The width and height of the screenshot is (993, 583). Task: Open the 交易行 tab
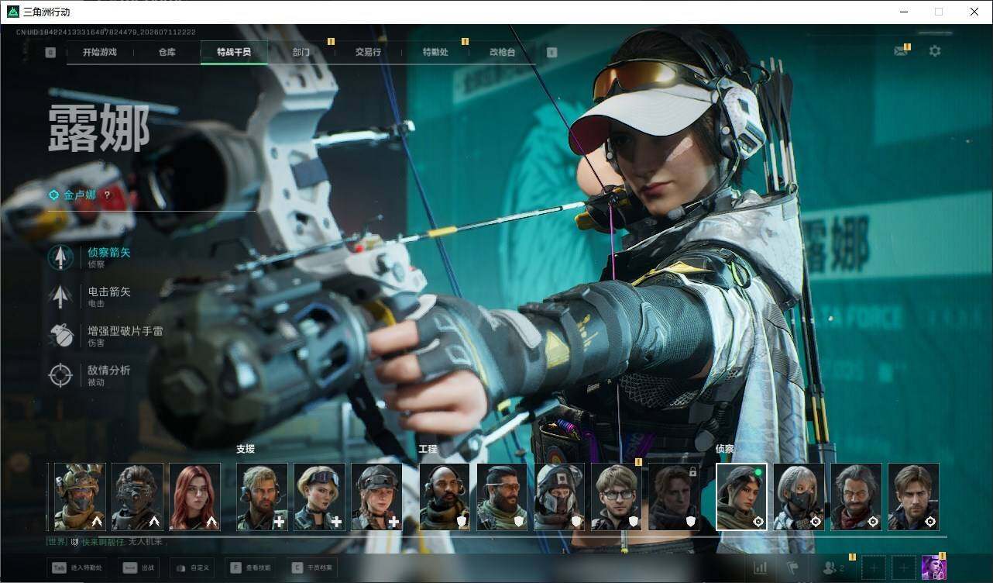(x=368, y=53)
